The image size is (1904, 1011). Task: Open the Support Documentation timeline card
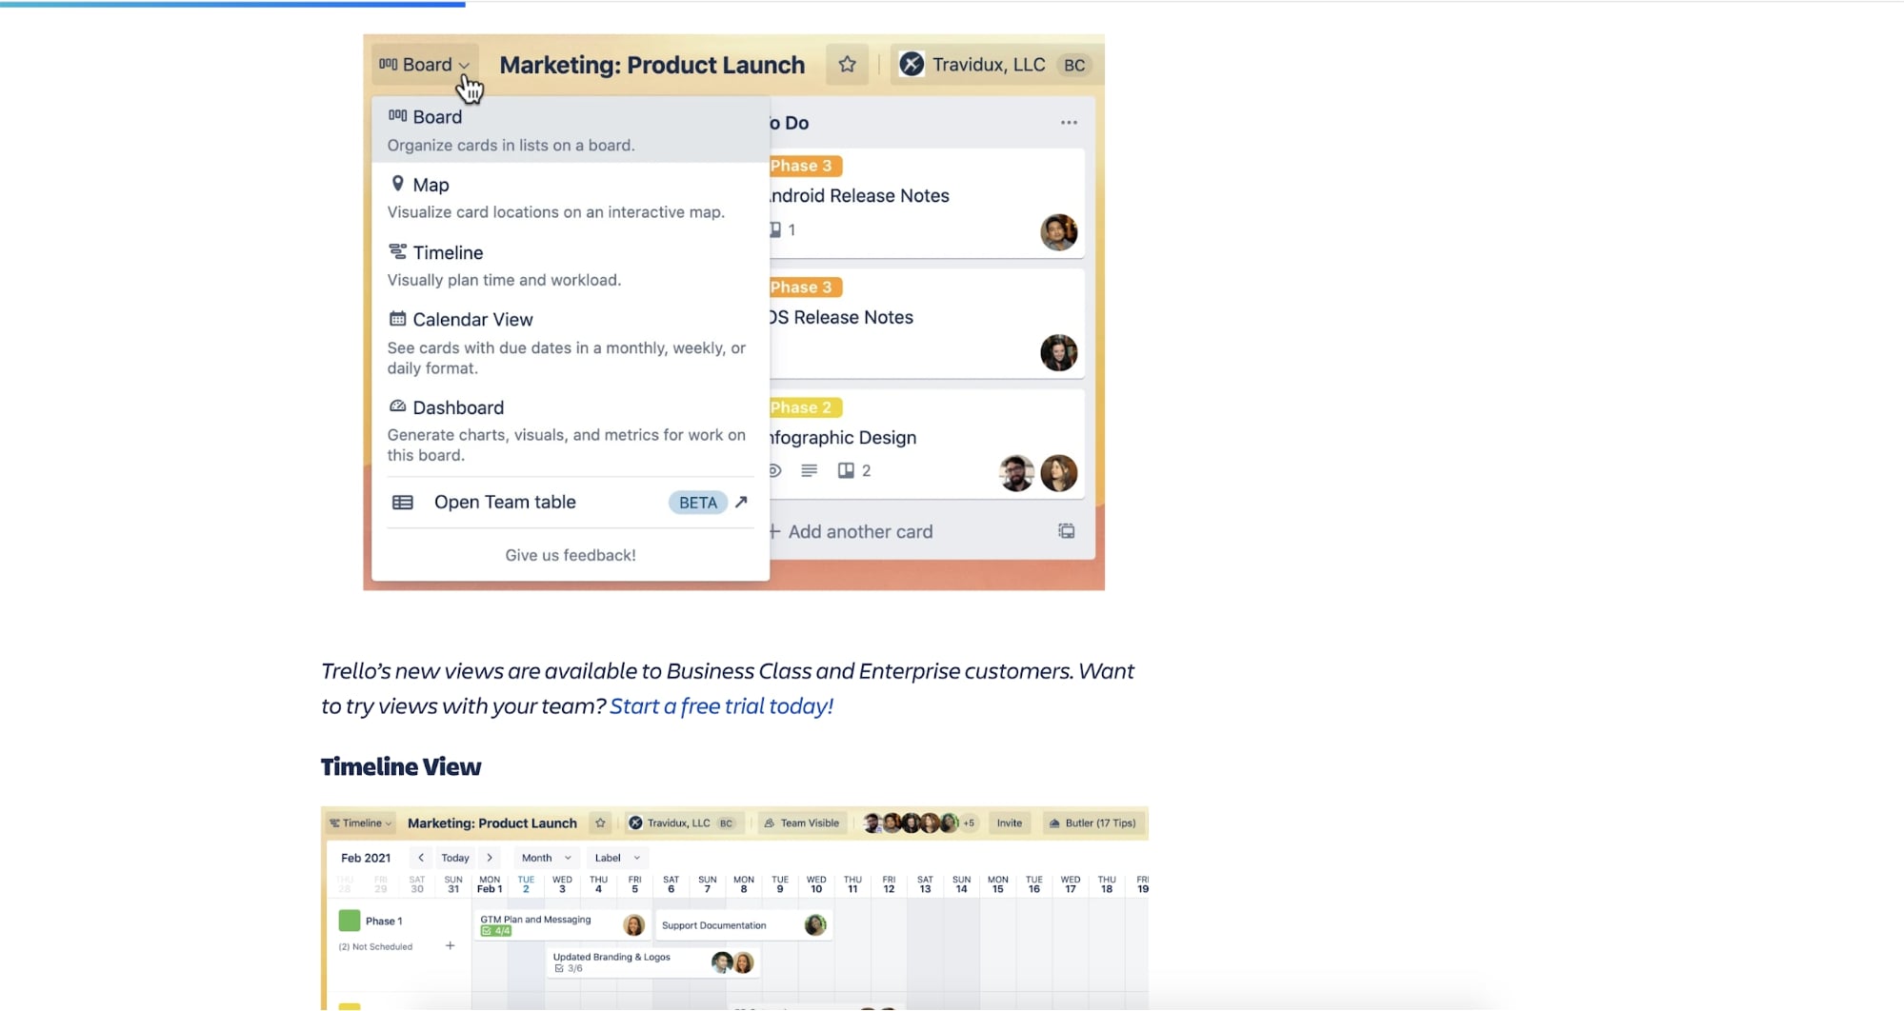744,925
